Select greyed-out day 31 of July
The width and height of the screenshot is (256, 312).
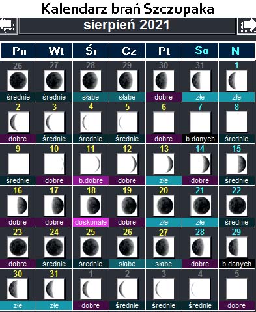point(200,65)
